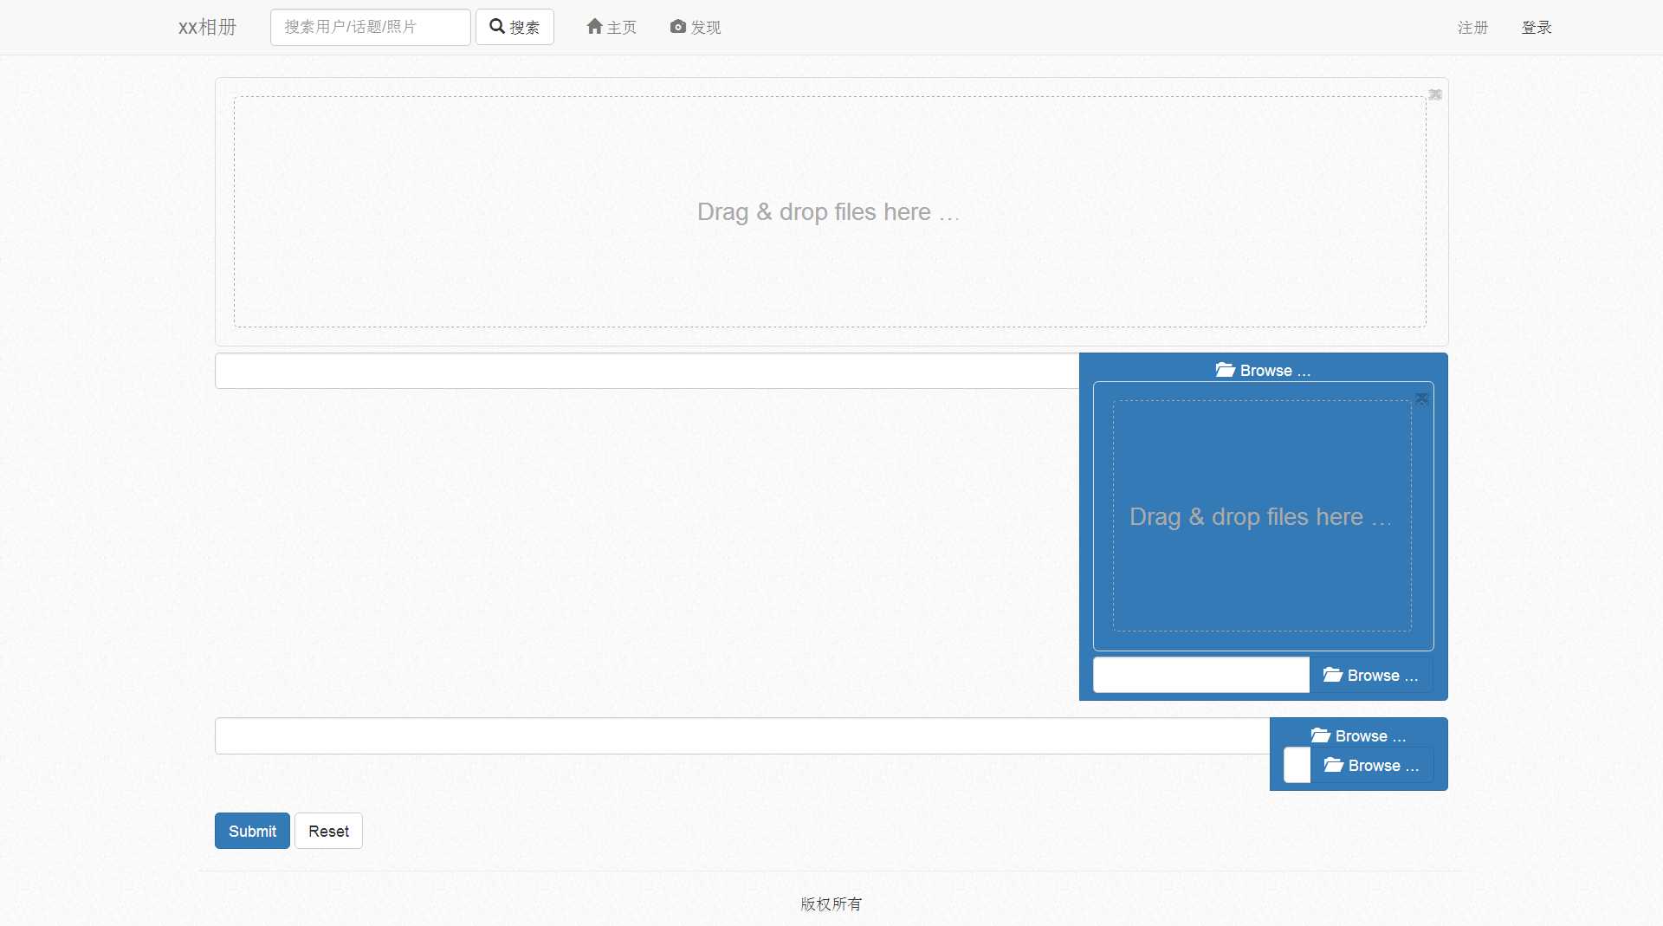Click the white caption input inside the blue panel
This screenshot has height=926, width=1663.
pos(1201,675)
